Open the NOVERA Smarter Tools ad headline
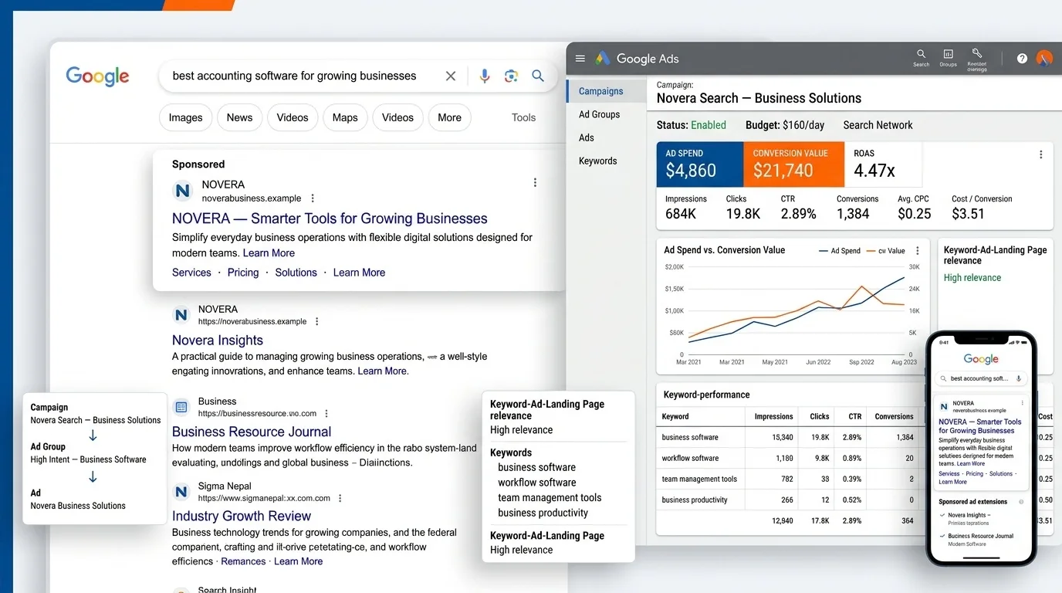 point(330,219)
